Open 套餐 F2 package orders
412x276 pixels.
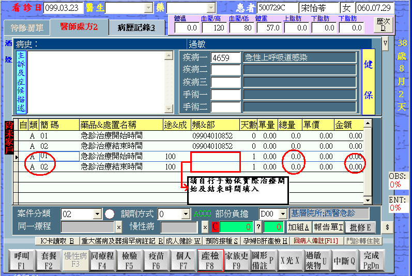point(49,260)
